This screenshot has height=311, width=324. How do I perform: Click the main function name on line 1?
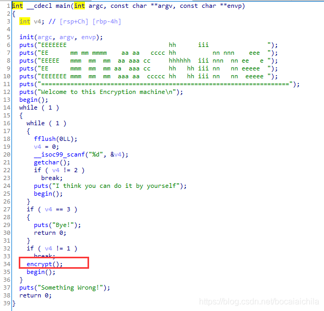[63, 6]
